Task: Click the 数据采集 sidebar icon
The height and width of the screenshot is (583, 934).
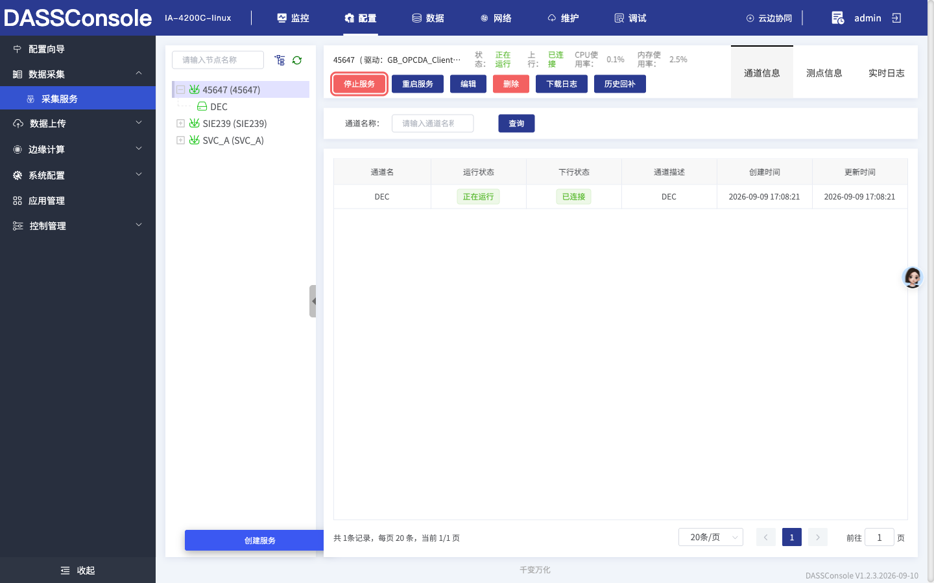Action: point(18,74)
